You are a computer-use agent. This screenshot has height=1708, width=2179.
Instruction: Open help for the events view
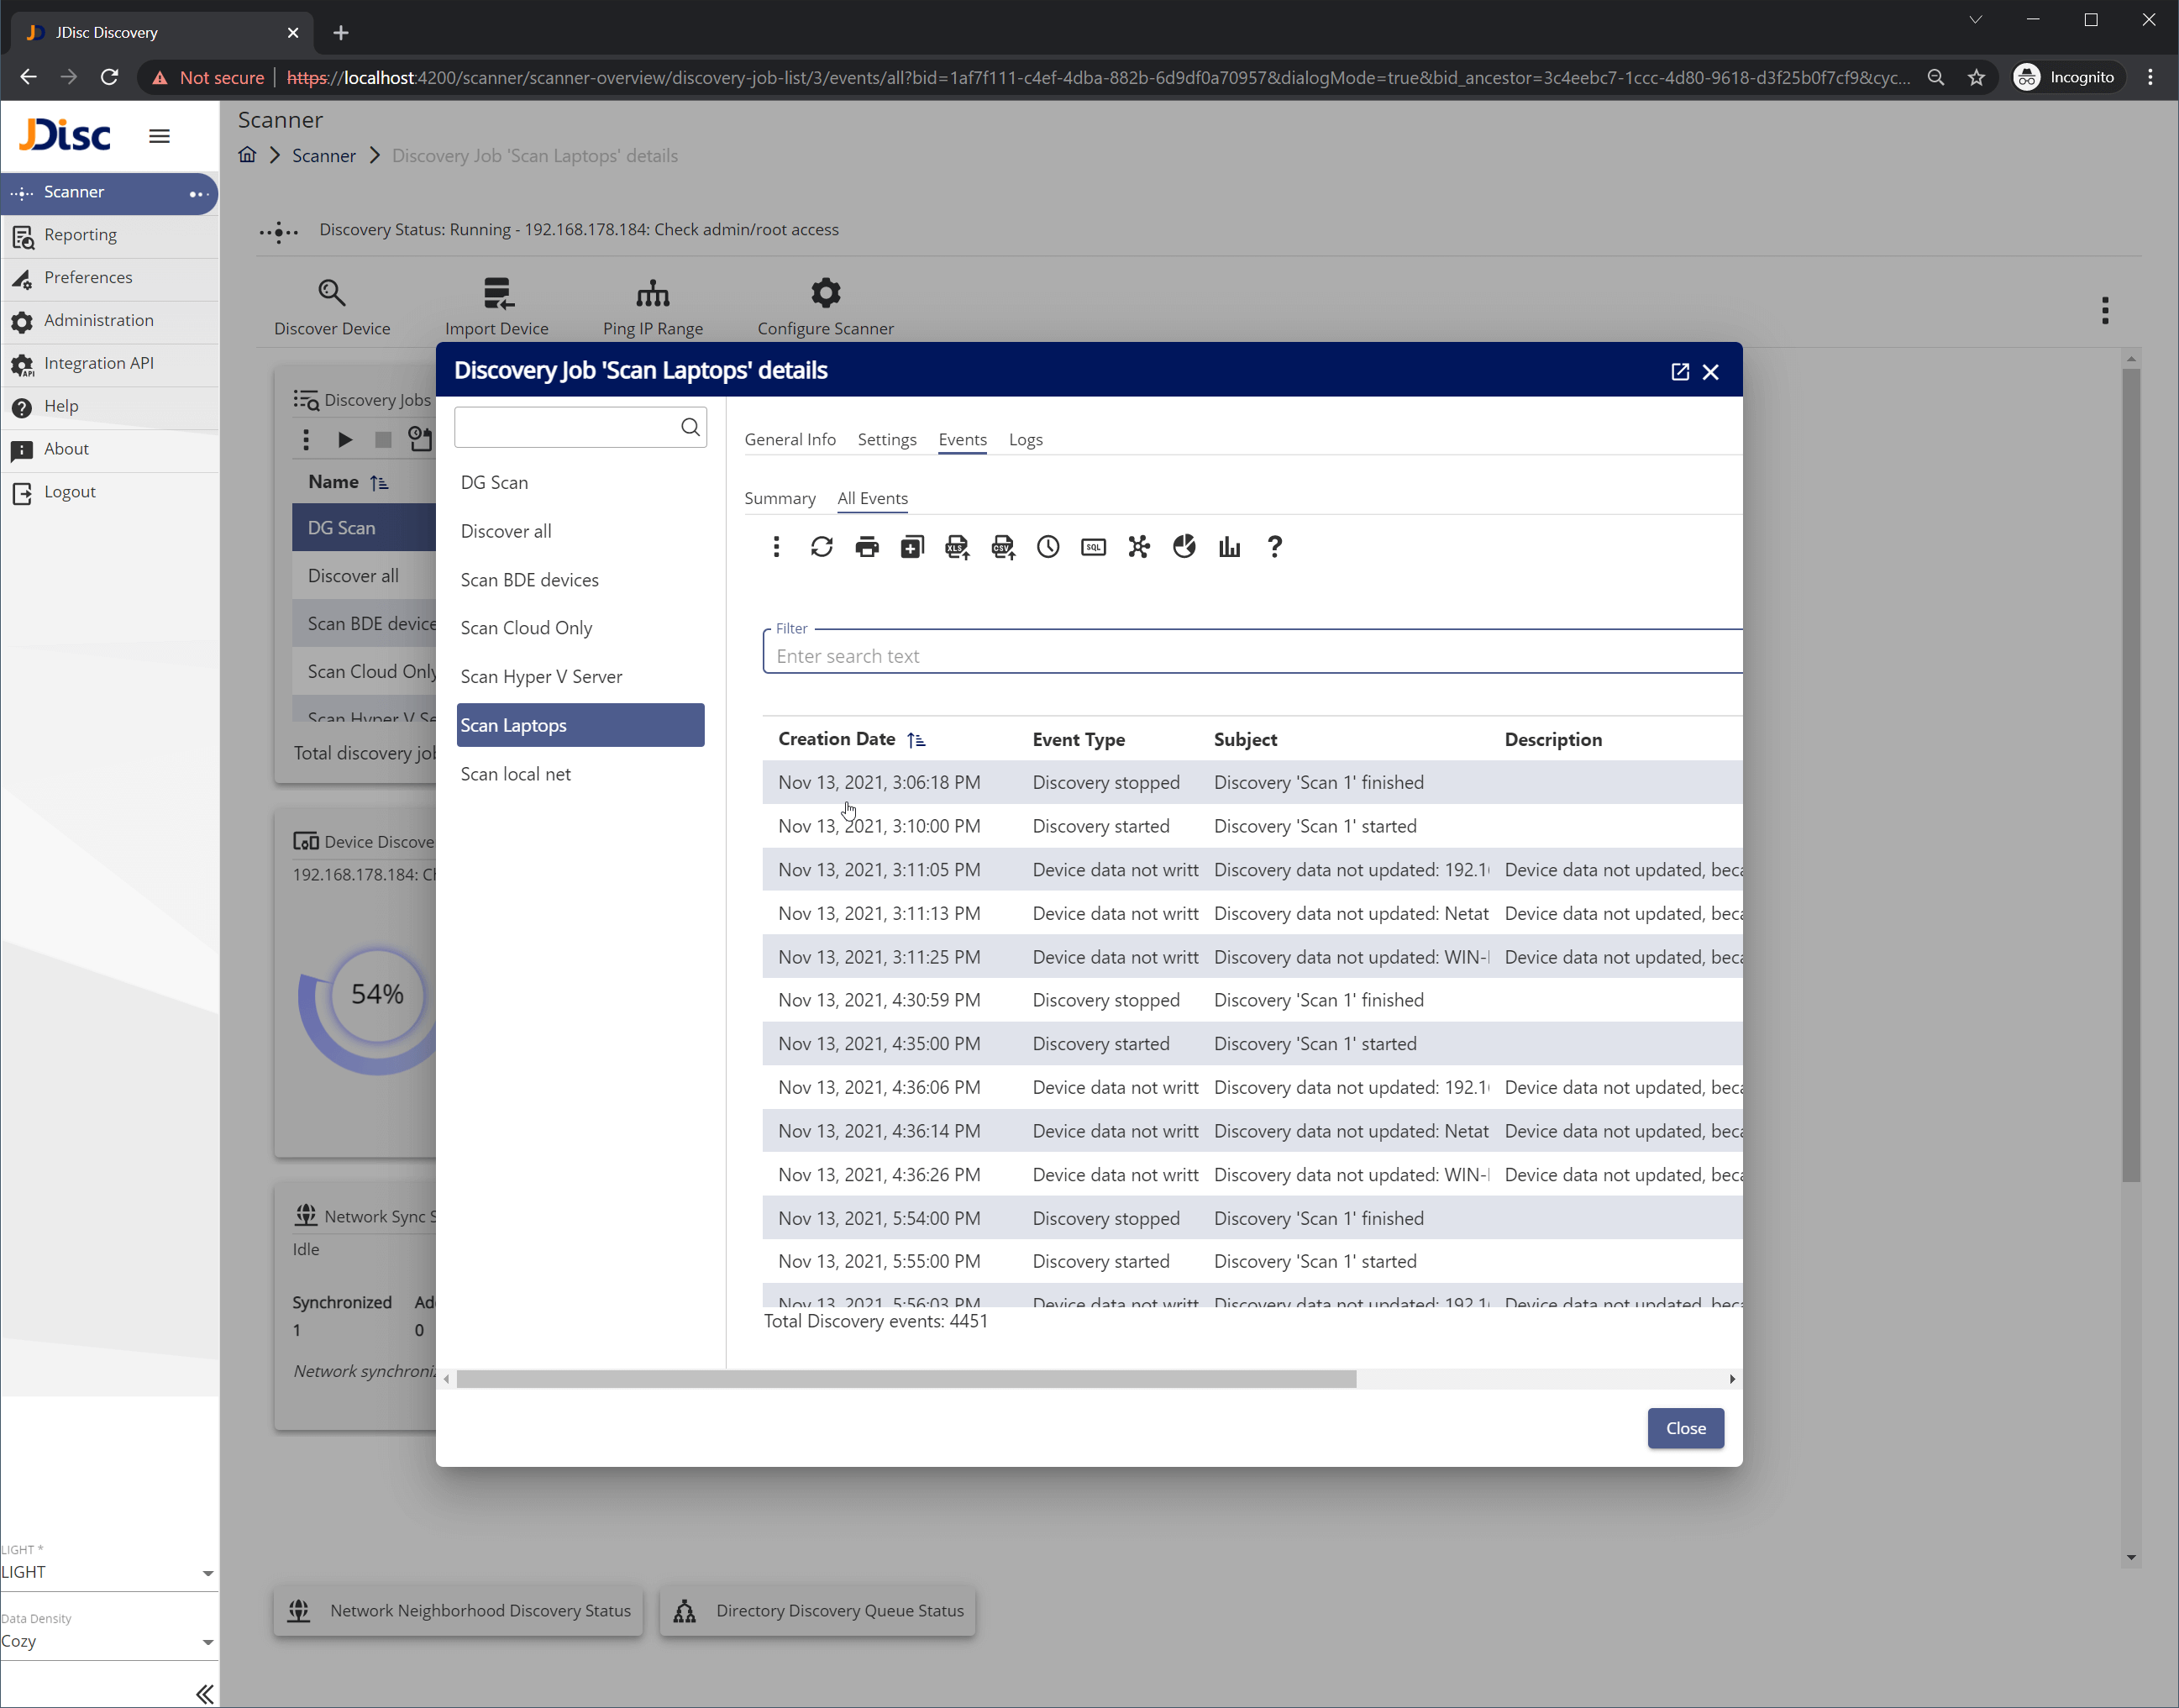click(1275, 546)
